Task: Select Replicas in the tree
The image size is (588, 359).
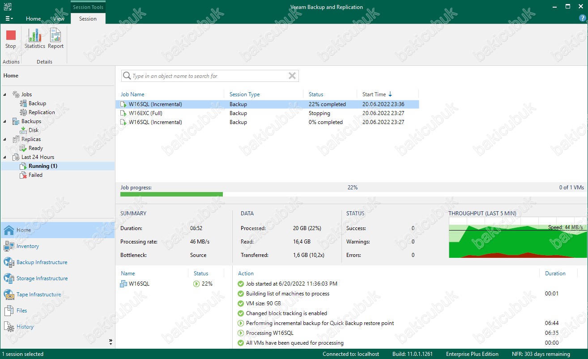Action: pyautogui.click(x=31, y=139)
